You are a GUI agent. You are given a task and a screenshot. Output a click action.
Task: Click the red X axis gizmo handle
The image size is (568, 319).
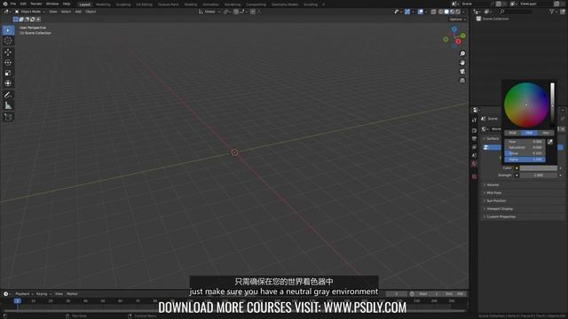[458, 42]
